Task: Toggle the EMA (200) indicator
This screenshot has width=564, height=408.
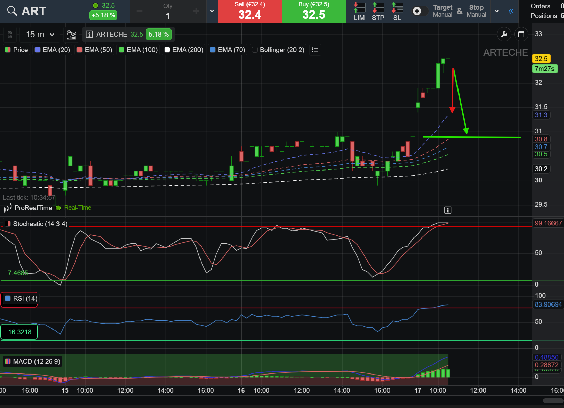Action: 184,50
